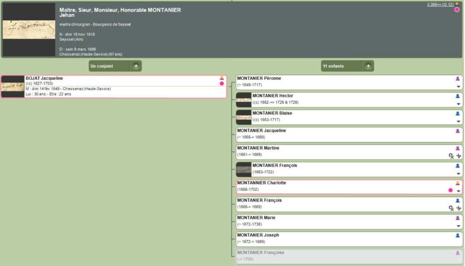Open the 3.358++ (G 12) link

[x=440, y=5]
